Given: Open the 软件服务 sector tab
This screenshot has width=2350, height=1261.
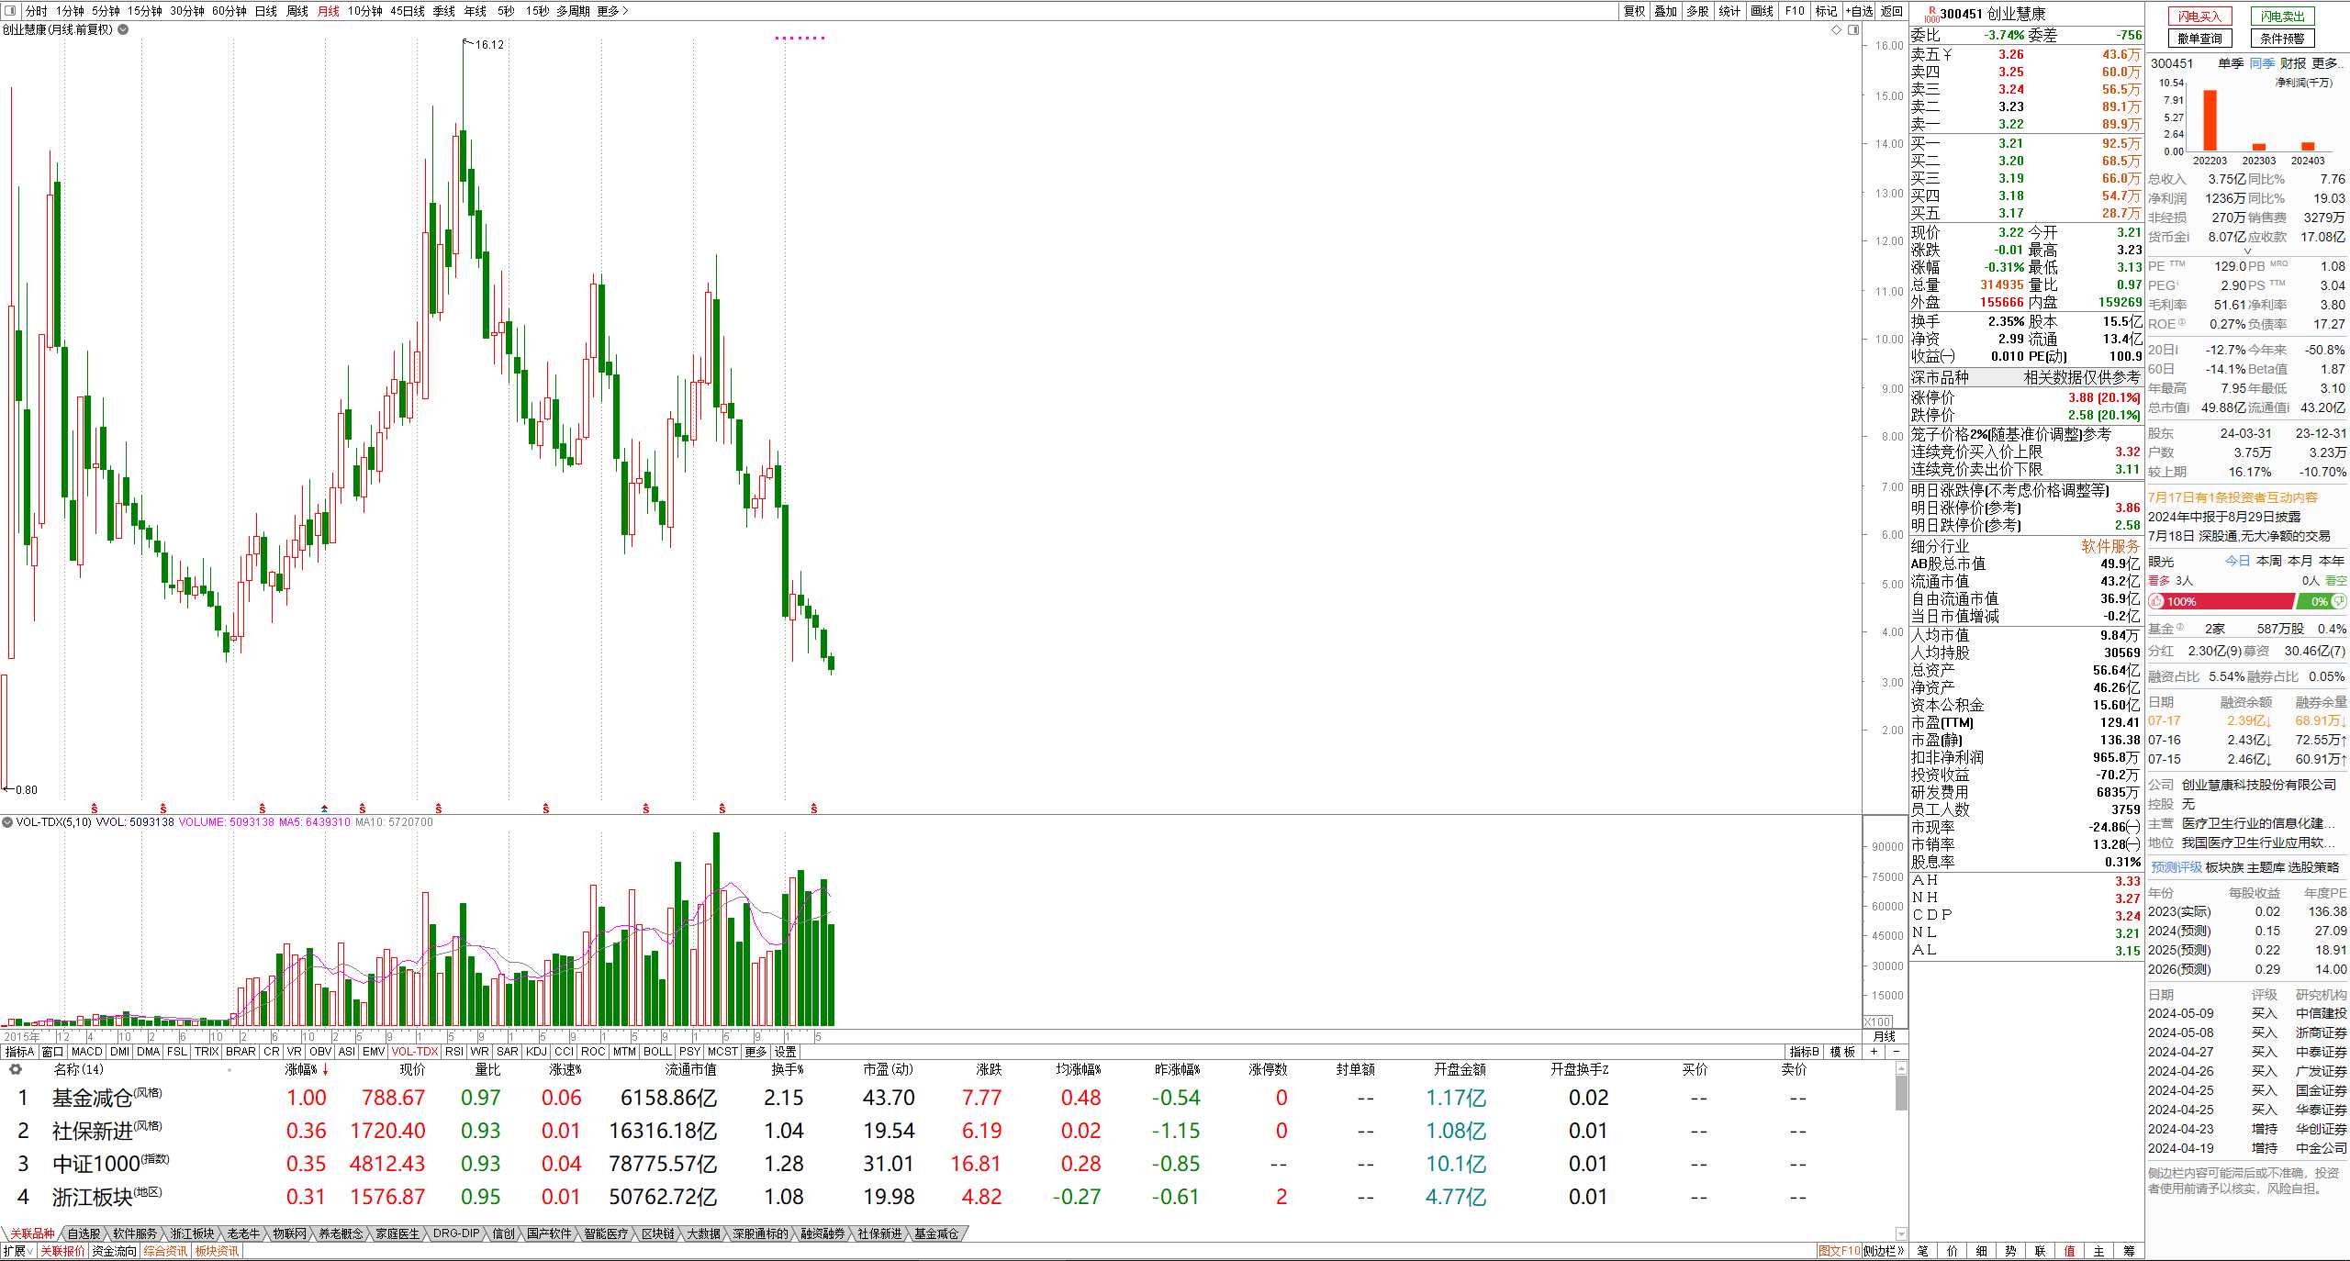Looking at the screenshot, I should tap(135, 1233).
